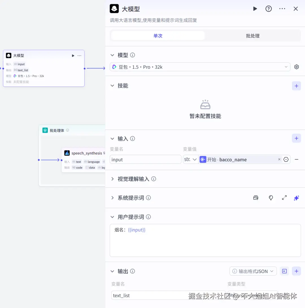The width and height of the screenshot is (305, 308).
Task: Switch to the 批处理 tab
Action: tap(252, 36)
